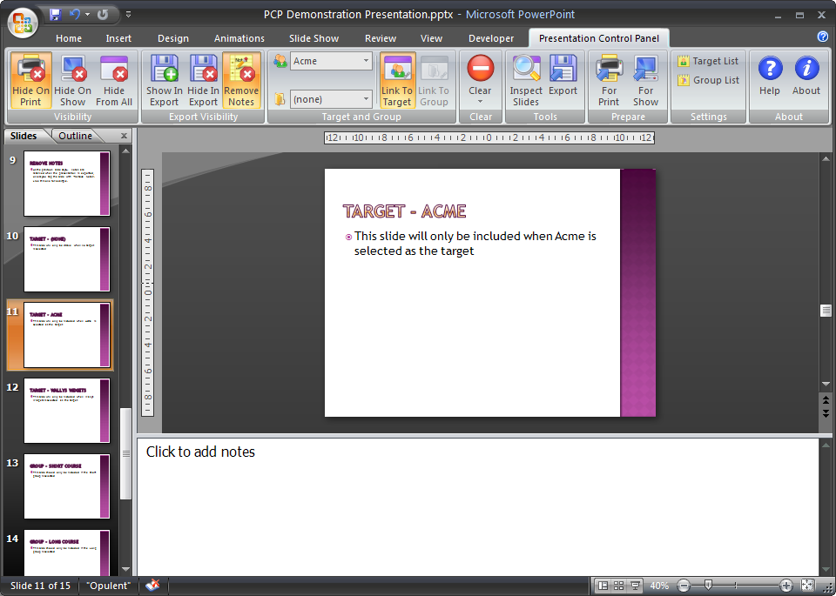Viewport: 836px width, 596px height.
Task: Toggle Link To Target for Acme
Action: pos(397,80)
